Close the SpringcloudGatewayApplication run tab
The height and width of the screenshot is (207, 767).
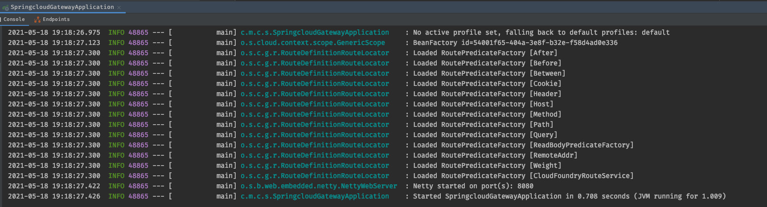pos(119,8)
